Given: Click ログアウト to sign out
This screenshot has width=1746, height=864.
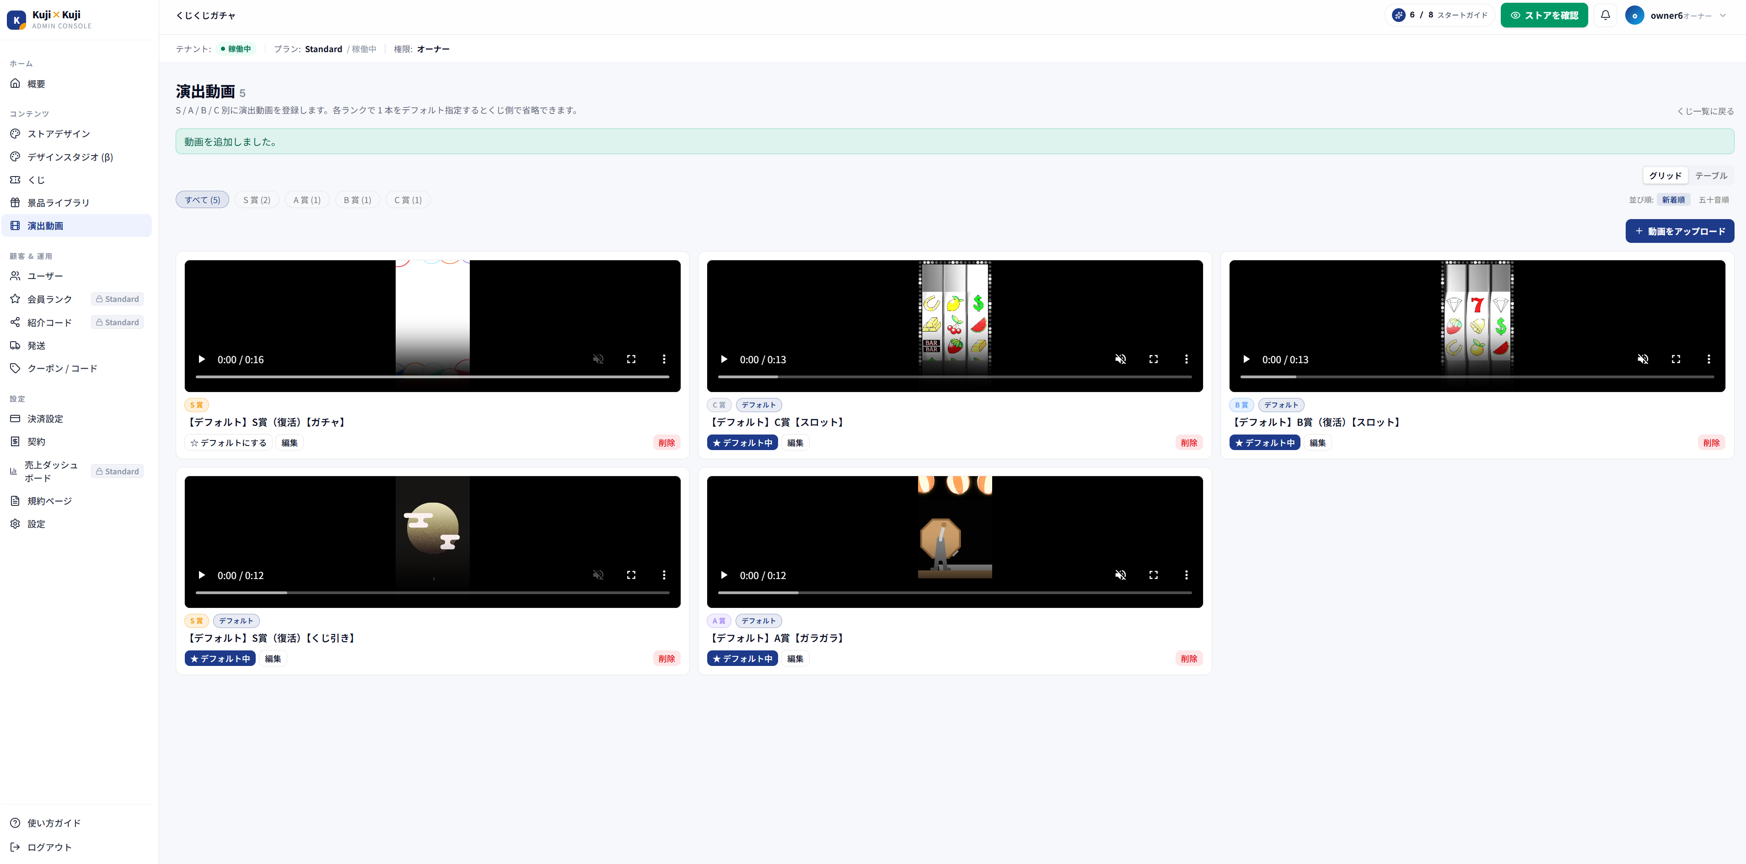Looking at the screenshot, I should (x=76, y=848).
